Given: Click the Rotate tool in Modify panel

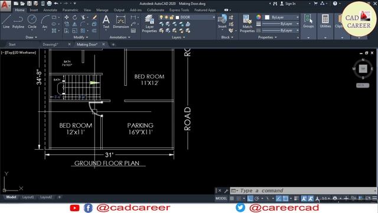Looking at the screenshot, I should 75,17.
